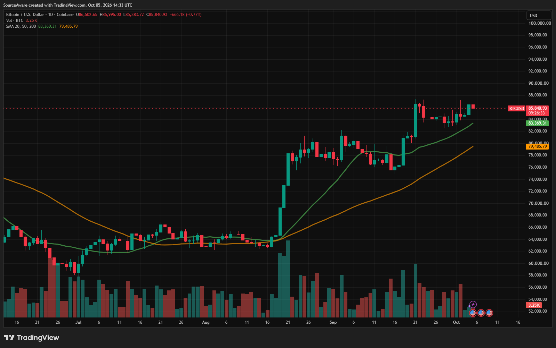Open the middle US flag economic event
Screen dimensions: 556x348
click(x=481, y=313)
